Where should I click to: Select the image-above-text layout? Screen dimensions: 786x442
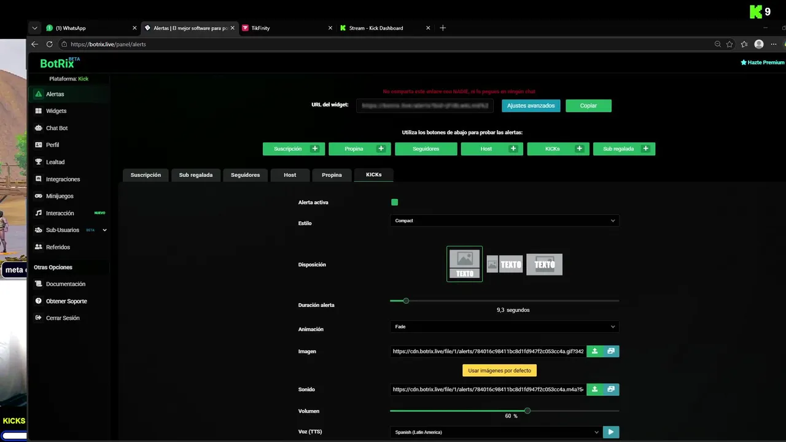click(x=465, y=264)
